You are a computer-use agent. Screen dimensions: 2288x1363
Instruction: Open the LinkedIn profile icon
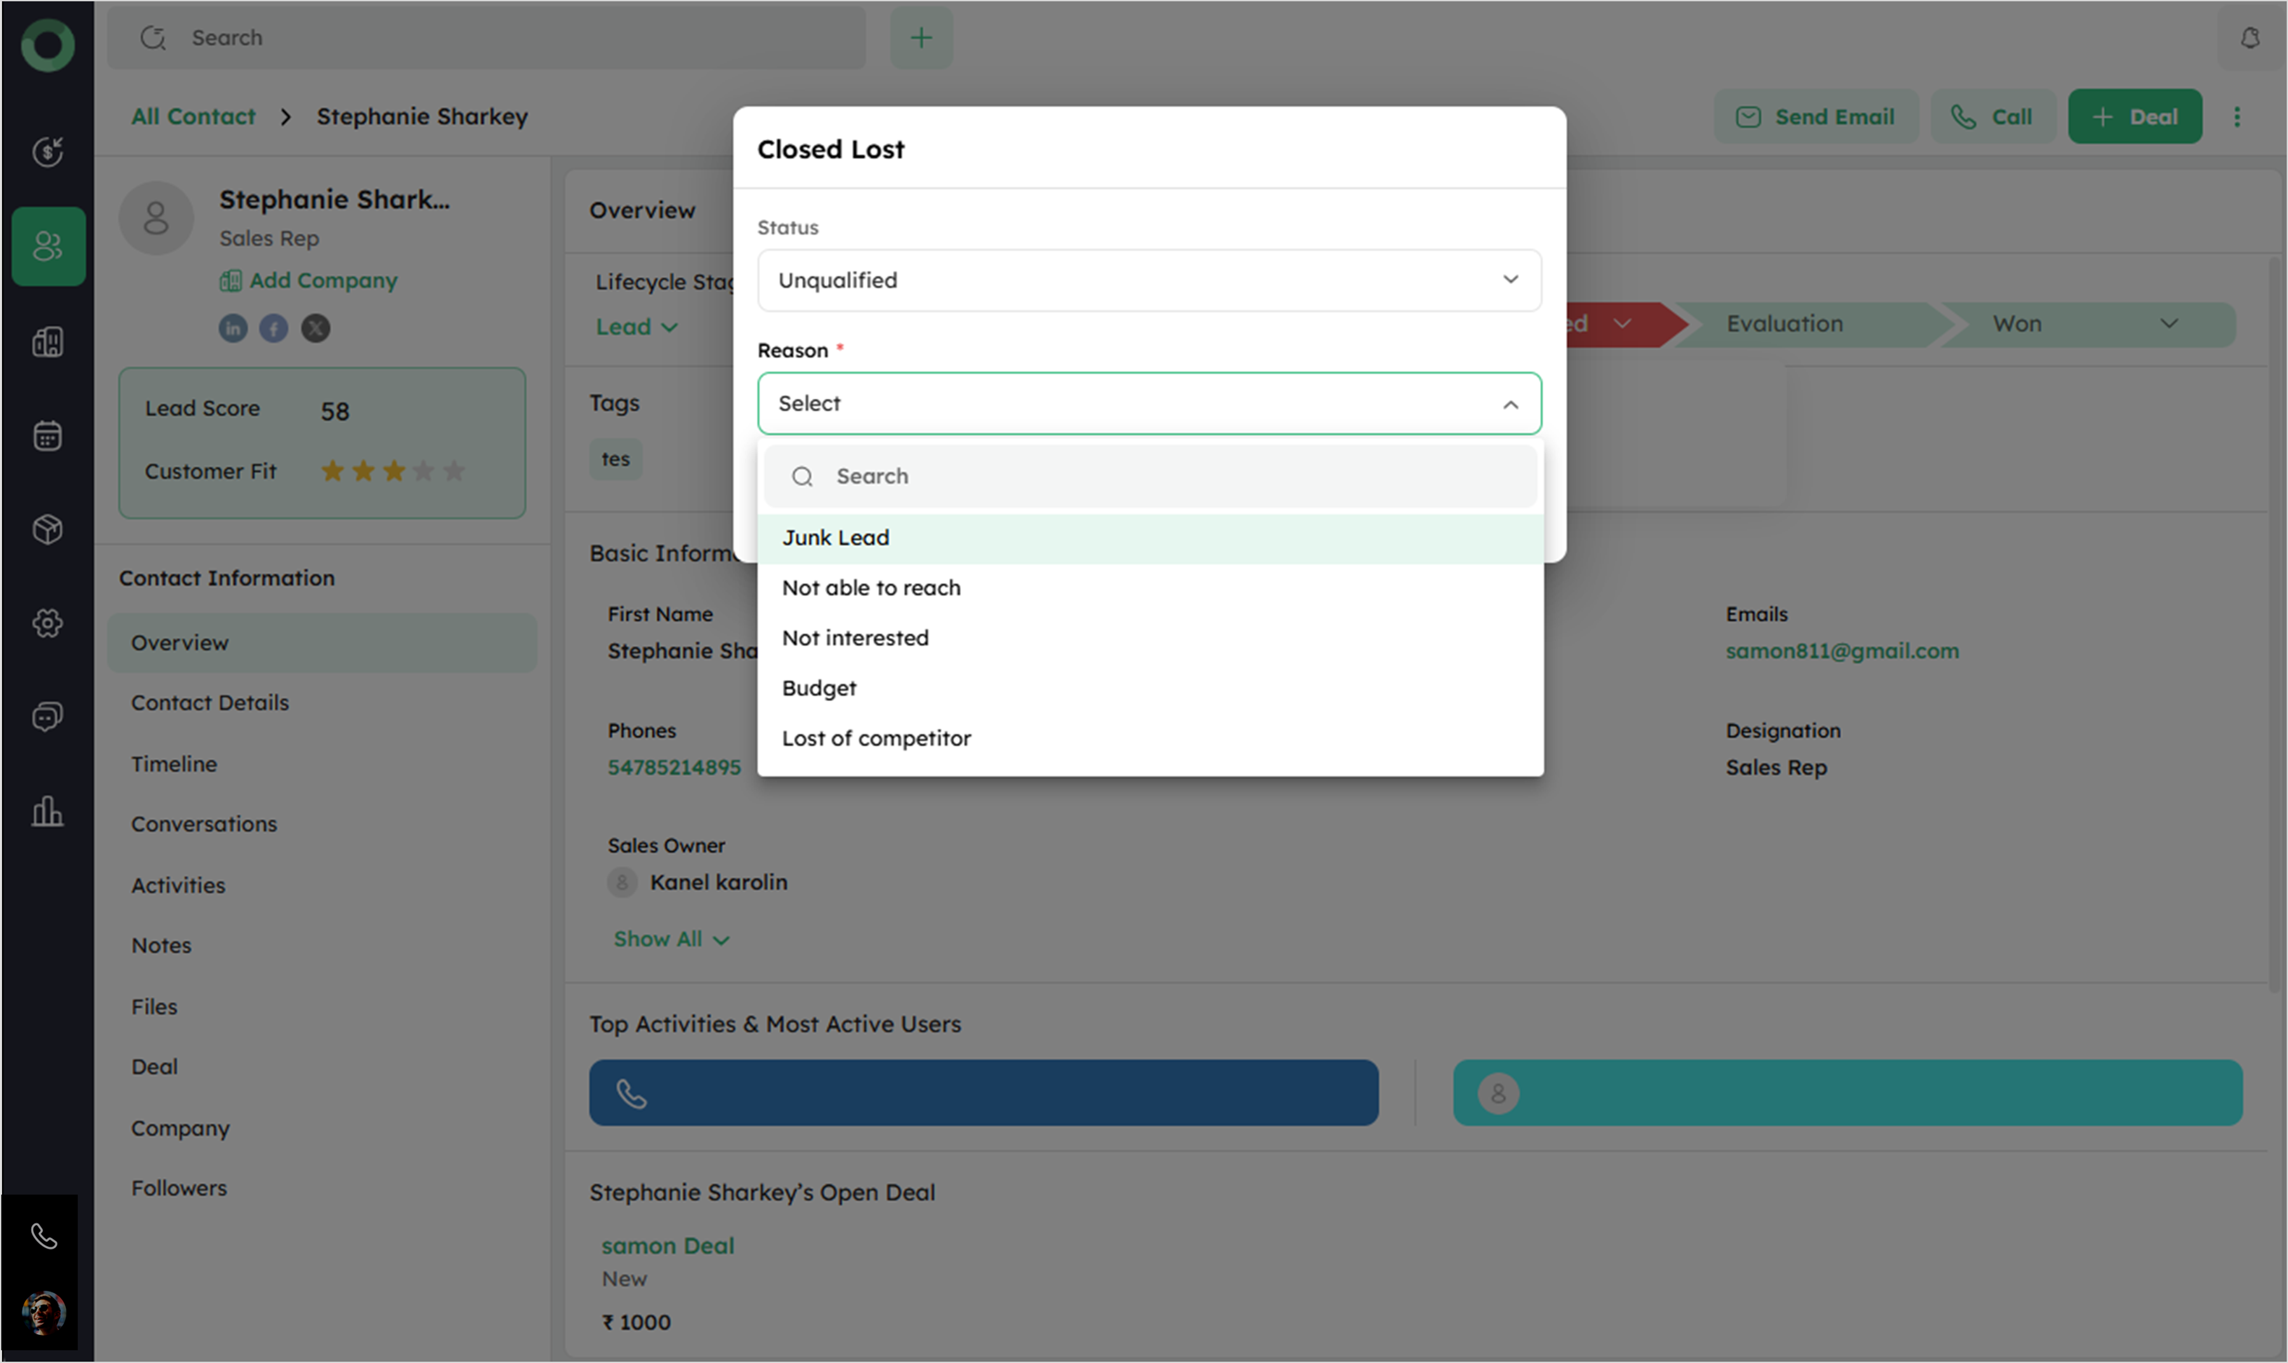pyautogui.click(x=233, y=328)
